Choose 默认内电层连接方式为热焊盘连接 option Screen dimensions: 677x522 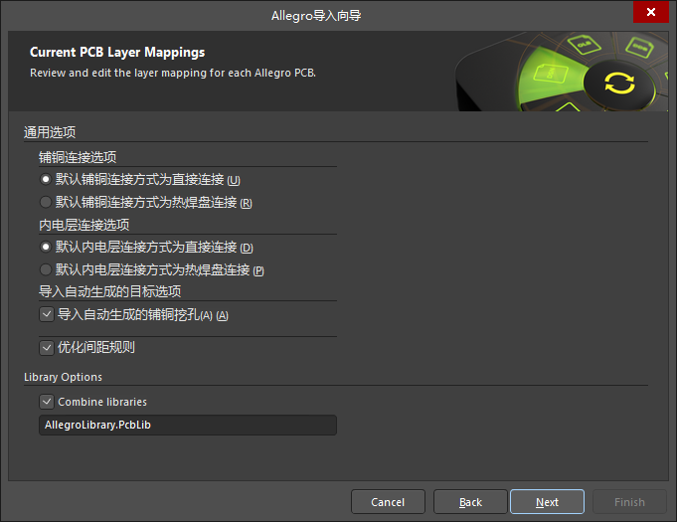45,269
